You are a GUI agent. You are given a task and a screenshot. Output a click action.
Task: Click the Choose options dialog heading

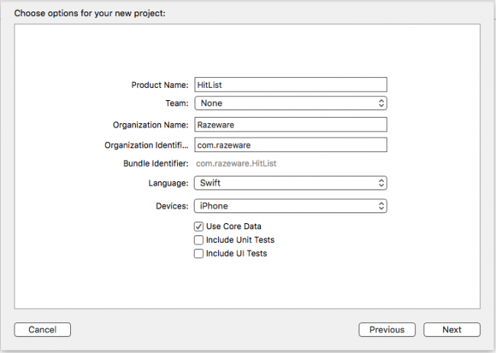coord(90,13)
